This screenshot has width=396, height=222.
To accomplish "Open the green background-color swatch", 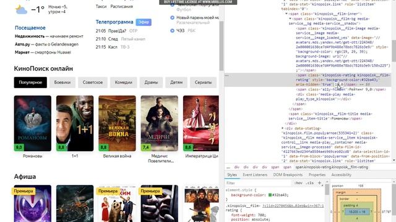I will point(270,195).
